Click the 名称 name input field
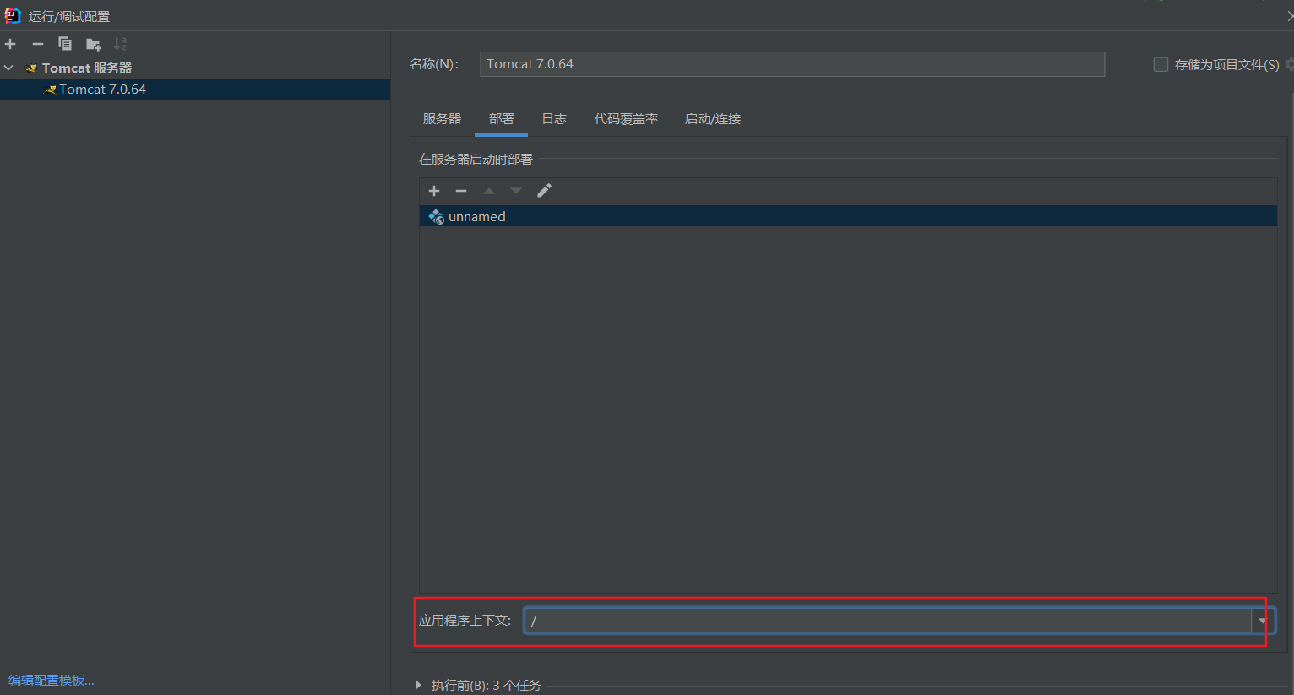 pos(792,64)
